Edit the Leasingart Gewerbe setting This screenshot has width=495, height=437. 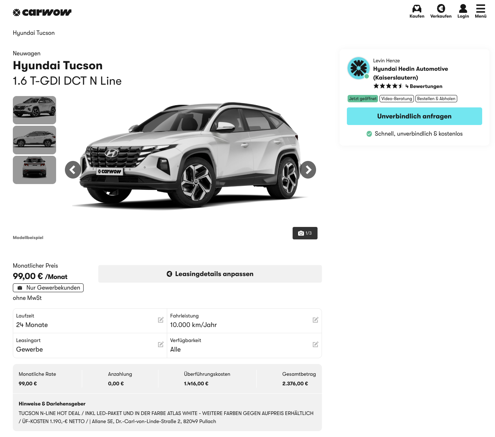pos(161,345)
